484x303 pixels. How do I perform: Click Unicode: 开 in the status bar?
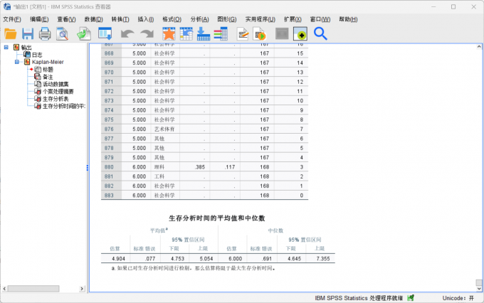[x=458, y=298]
